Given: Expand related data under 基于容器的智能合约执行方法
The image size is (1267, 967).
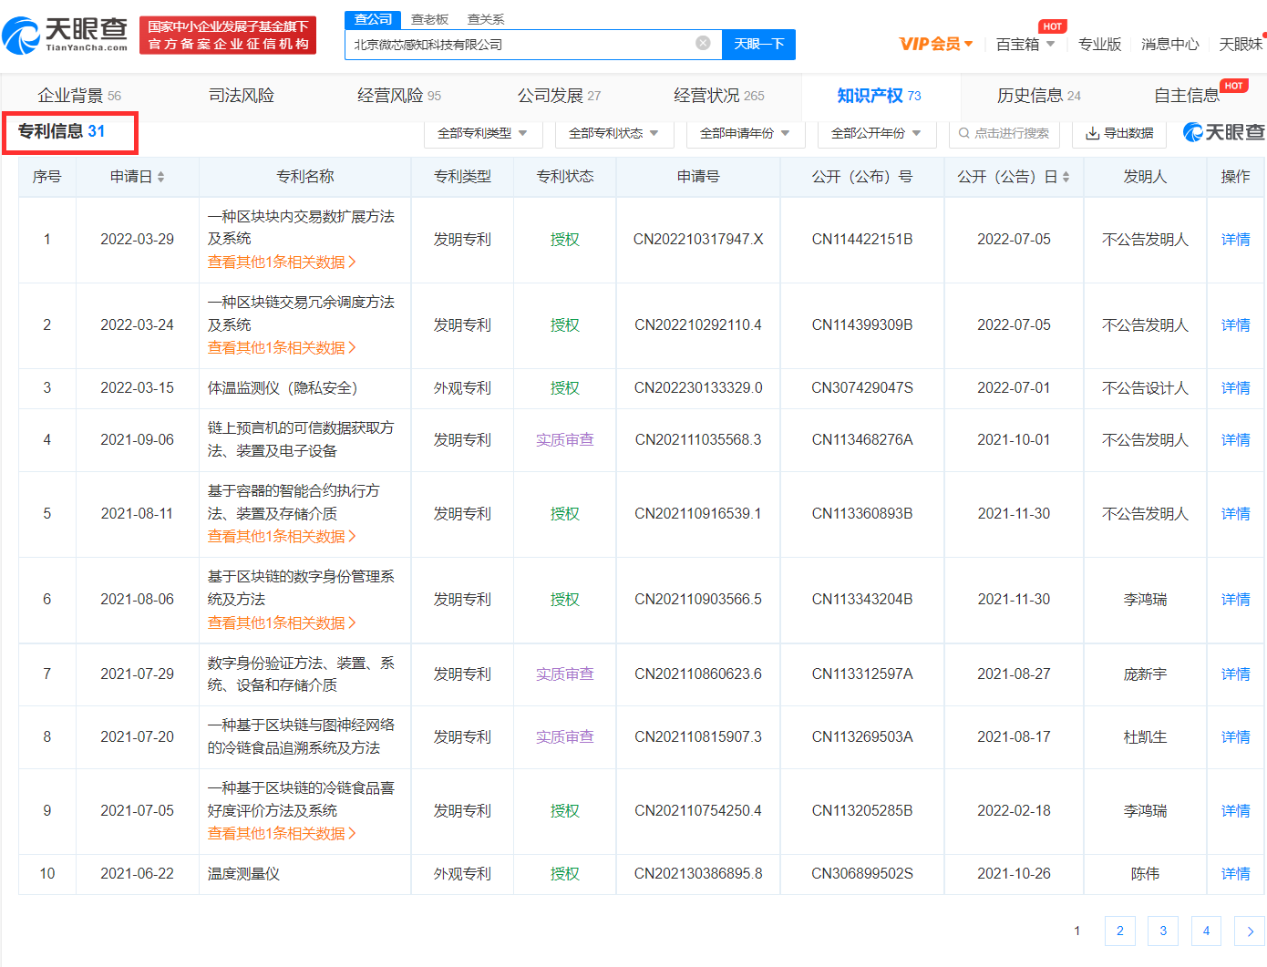Looking at the screenshot, I should click(282, 537).
